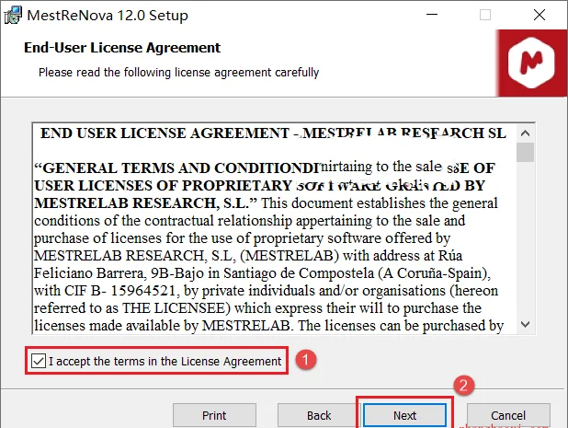Image resolution: width=568 pixels, height=428 pixels.
Task: Click the 'I accept the terms' label text
Action: pos(165,361)
